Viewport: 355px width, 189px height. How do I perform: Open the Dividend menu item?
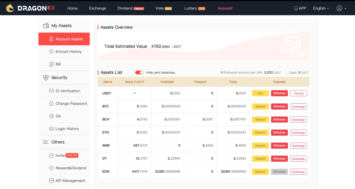131,8
